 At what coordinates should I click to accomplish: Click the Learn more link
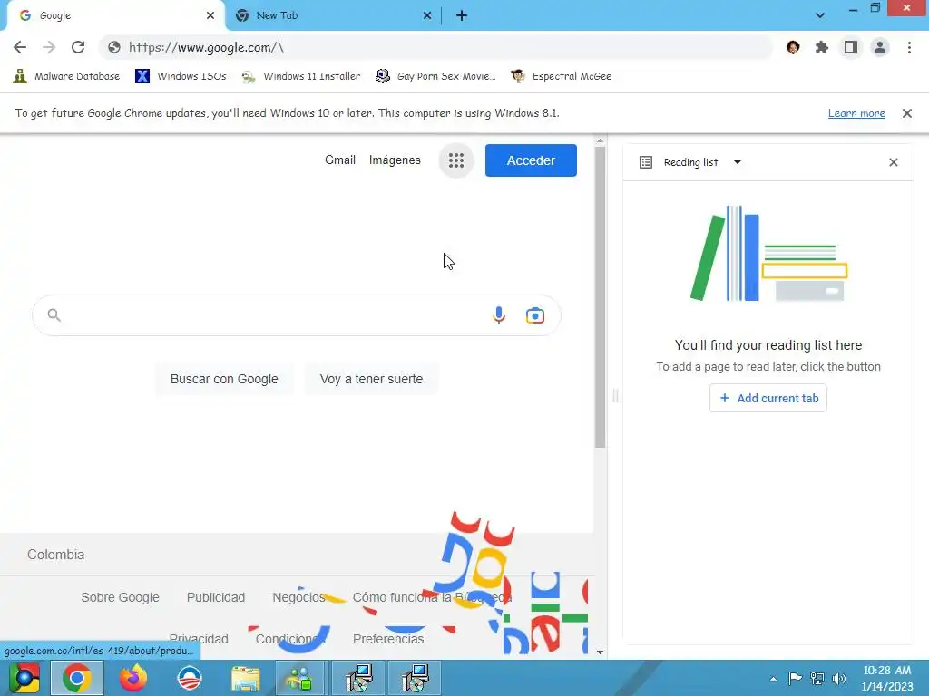(x=856, y=113)
